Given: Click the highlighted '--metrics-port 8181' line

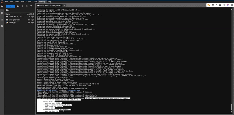Looking at the screenshot, I should pyautogui.click(x=52, y=103).
